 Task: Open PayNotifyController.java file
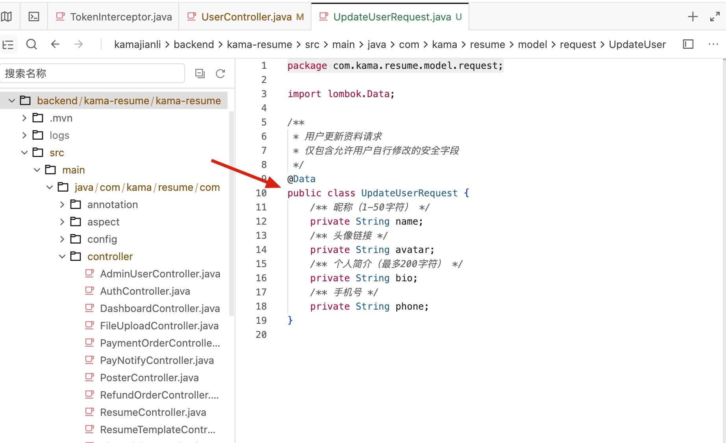[157, 360]
